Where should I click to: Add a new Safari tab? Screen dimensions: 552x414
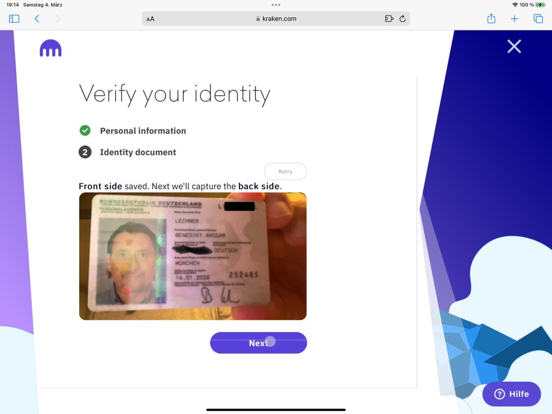(514, 19)
